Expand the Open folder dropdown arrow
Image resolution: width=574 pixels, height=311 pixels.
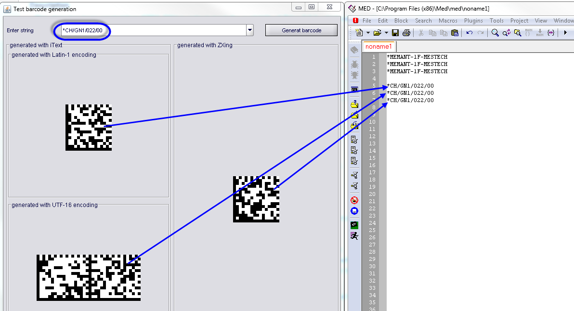point(386,33)
